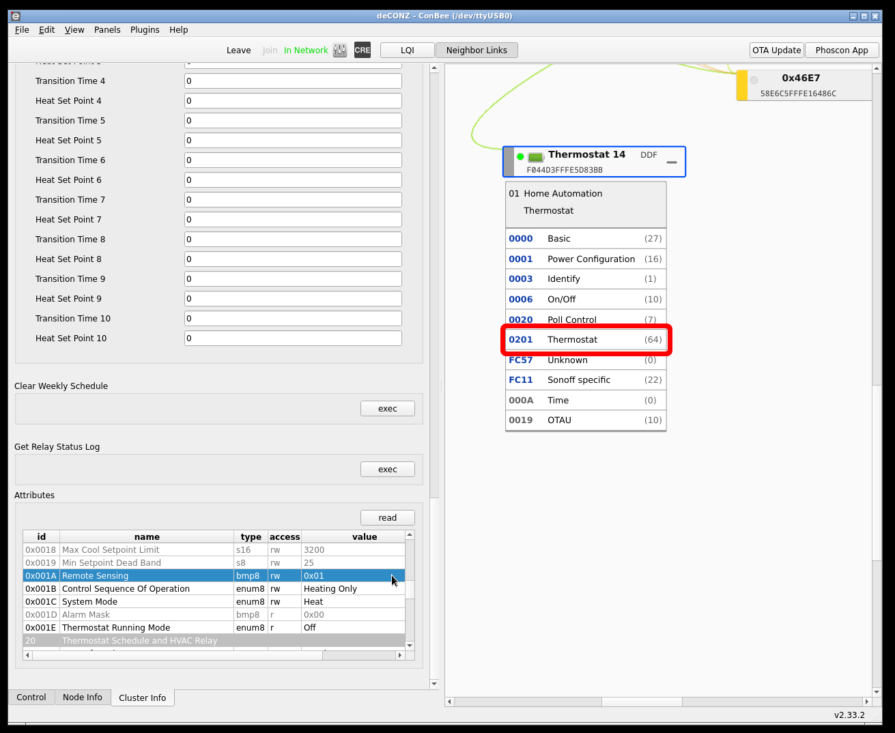Switch to the Node Info tab
Screen dimensions: 895x733
pyautogui.click(x=83, y=697)
